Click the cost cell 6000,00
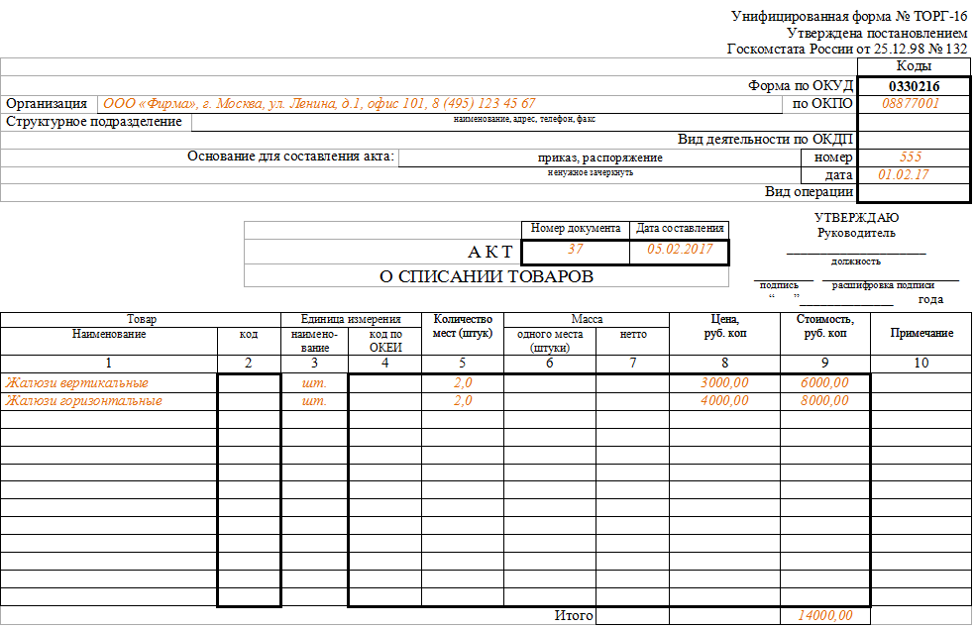Image resolution: width=975 pixels, height=628 pixels. [x=824, y=382]
